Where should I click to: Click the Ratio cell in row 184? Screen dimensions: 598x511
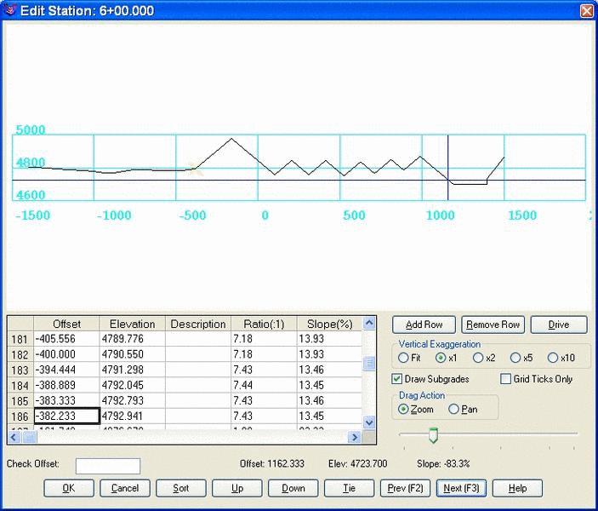(x=264, y=385)
